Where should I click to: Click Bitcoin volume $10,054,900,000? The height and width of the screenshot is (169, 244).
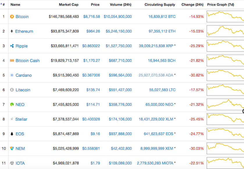[x=118, y=17]
